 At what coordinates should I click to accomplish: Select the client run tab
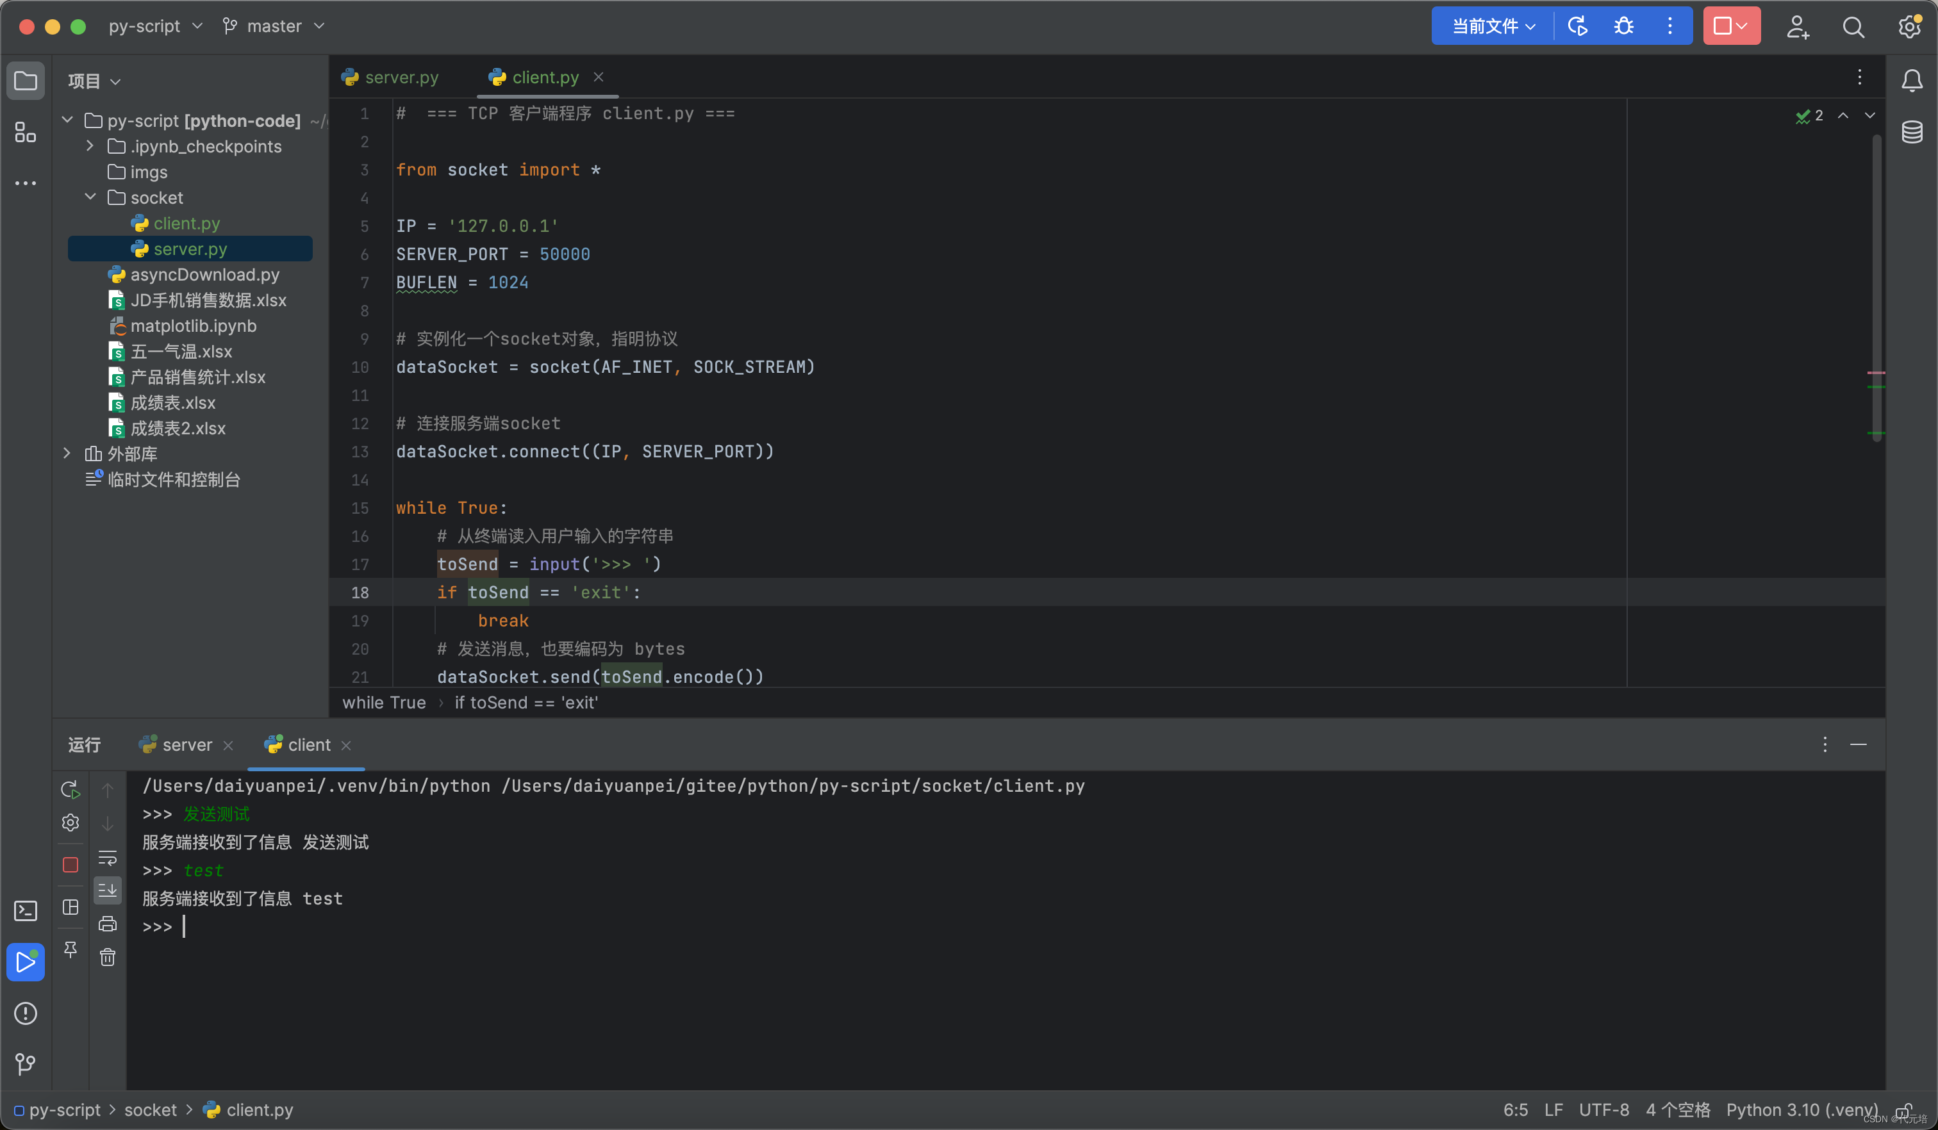[297, 745]
